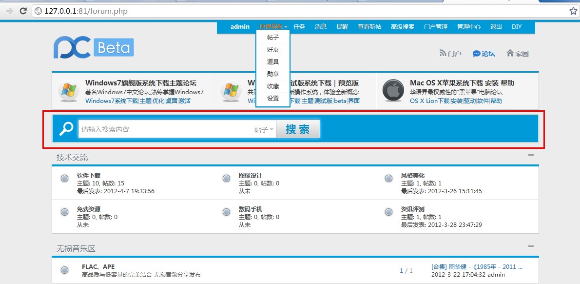The width and height of the screenshot is (580, 284).
Task: Open 提醒 in top navigation
Action: 342,27
